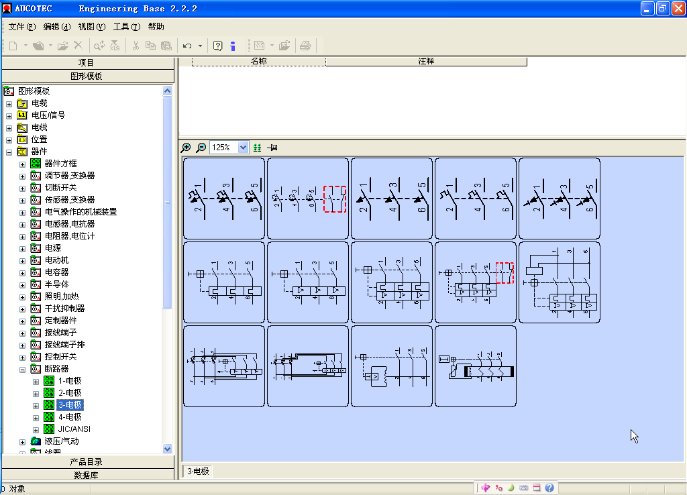This screenshot has width=687, height=495.
Task: Expand the 控制开关 tree node
Action: point(22,357)
